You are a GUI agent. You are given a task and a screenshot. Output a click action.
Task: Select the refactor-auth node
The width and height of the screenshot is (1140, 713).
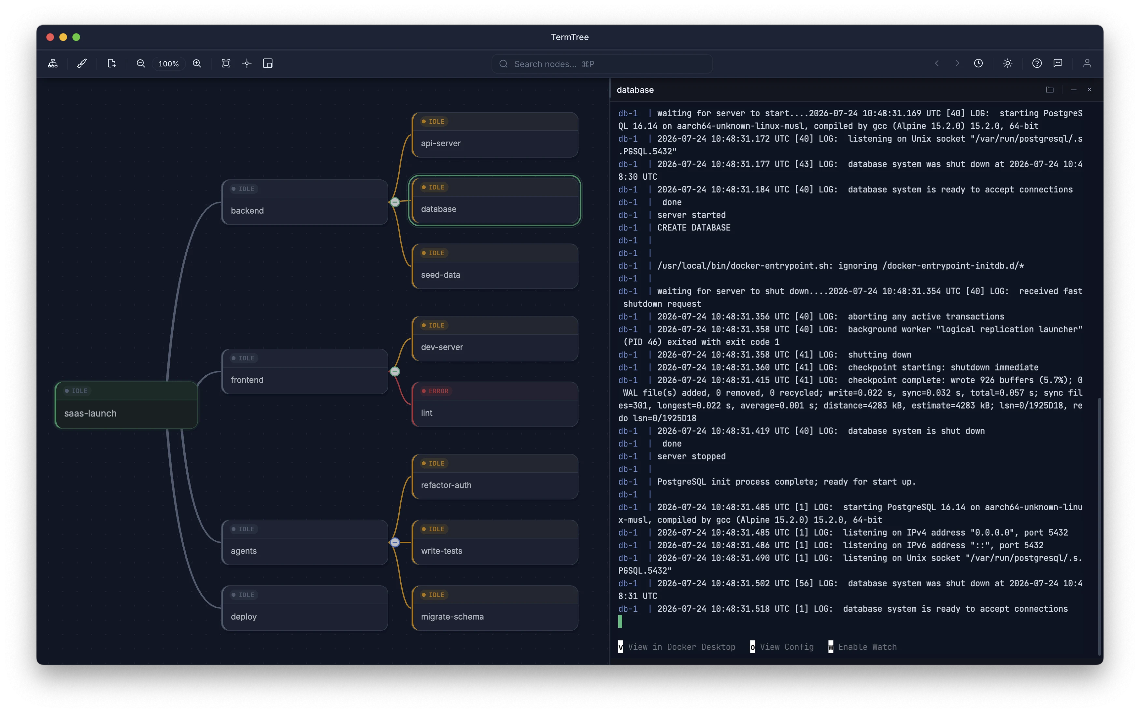click(495, 477)
